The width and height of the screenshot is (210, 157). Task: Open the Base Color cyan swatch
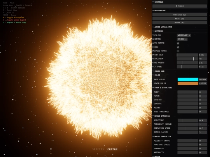click(188, 79)
